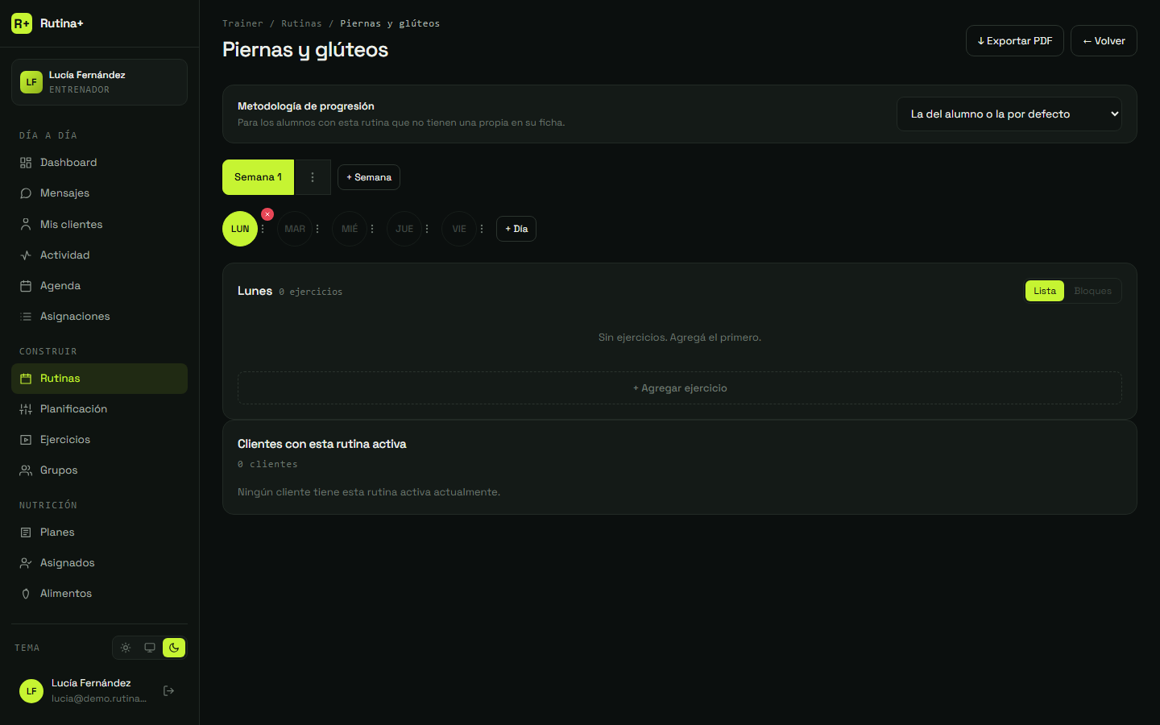Switch to light theme sun icon
Viewport: 1160px width, 725px height.
[x=126, y=648]
